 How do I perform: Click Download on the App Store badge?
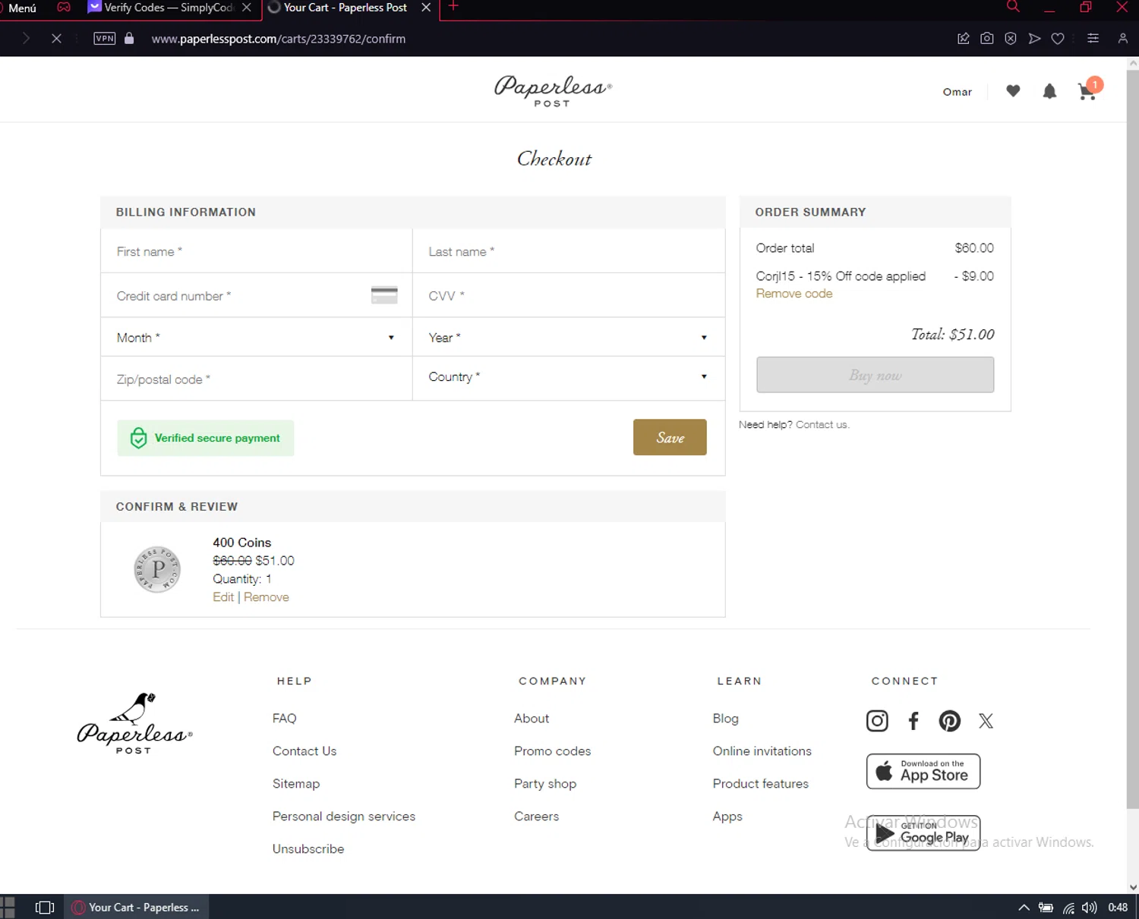[x=923, y=771]
